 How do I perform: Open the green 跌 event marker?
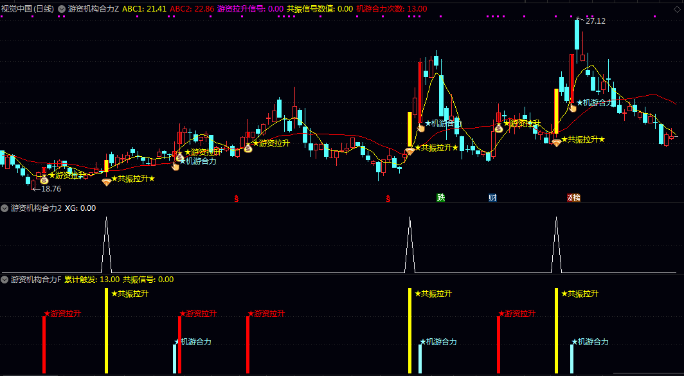(440, 197)
